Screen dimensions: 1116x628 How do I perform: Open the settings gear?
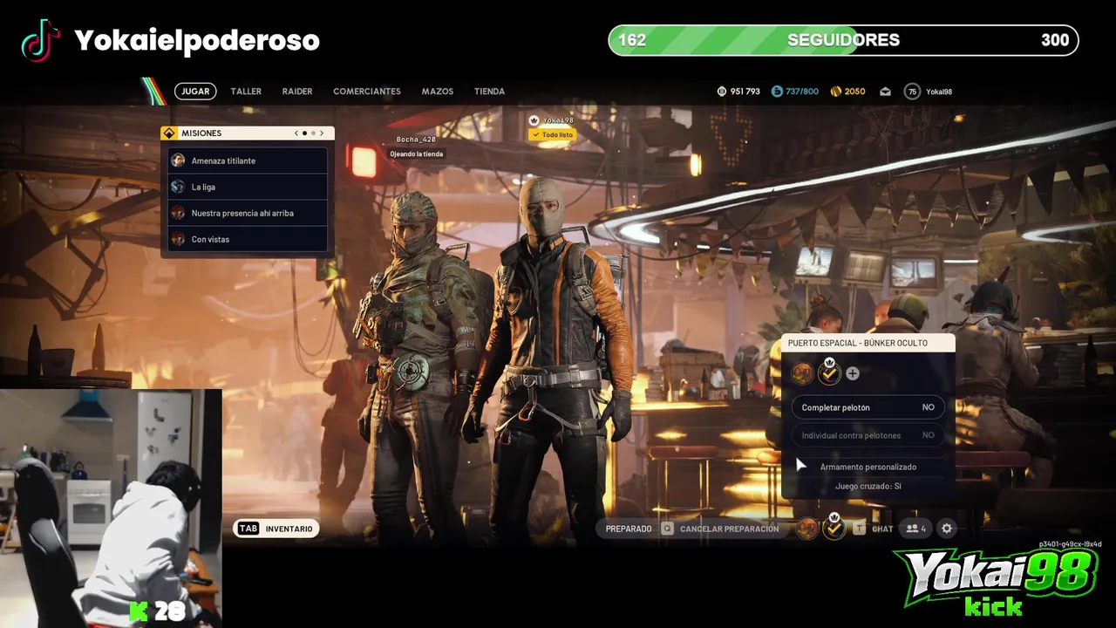(947, 529)
